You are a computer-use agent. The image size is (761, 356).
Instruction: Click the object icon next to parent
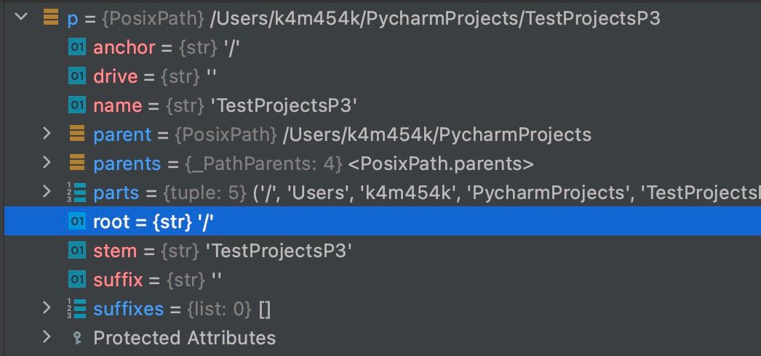76,134
